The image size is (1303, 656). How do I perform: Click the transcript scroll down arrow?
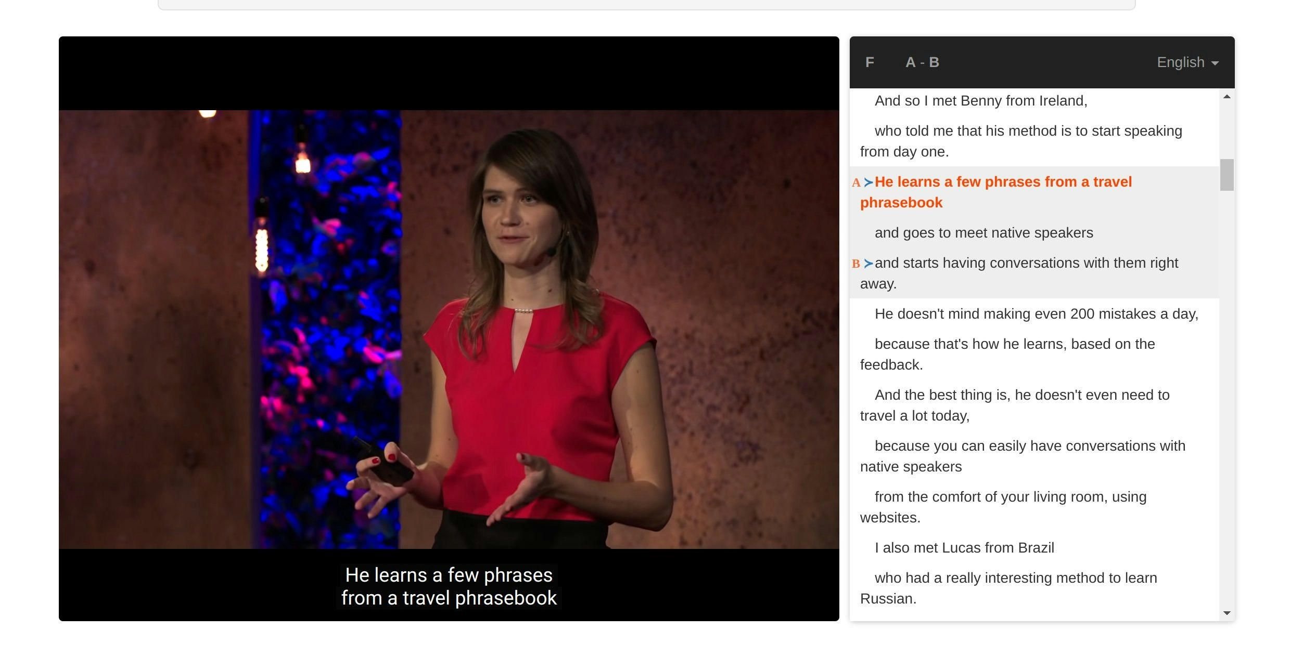[x=1227, y=613]
